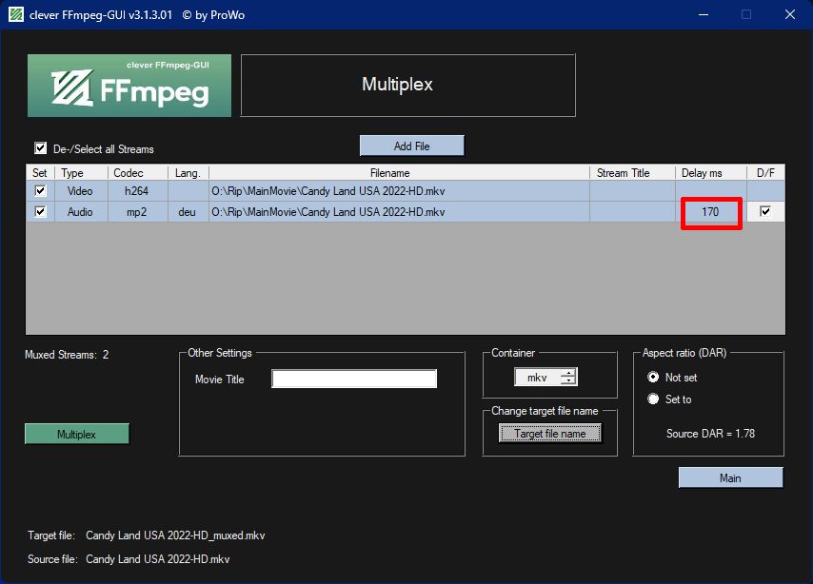The image size is (813, 584).
Task: Click the Movie Title input field
Action: pos(354,379)
